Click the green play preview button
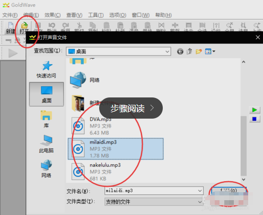This screenshot has height=215, width=263. pos(255,110)
